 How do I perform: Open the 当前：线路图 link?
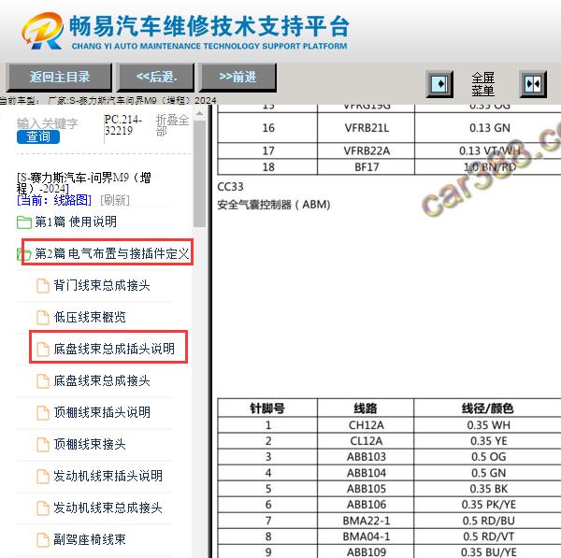(x=54, y=200)
